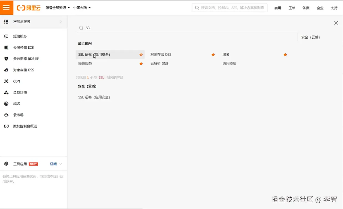Click the 数加控制台概览 sidebar label
The width and height of the screenshot is (343, 209).
(25, 126)
